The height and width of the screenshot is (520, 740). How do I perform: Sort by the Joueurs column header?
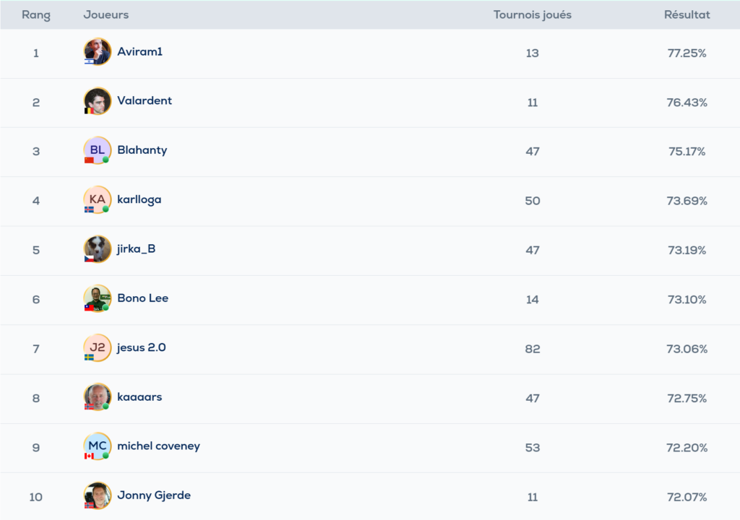pos(106,15)
